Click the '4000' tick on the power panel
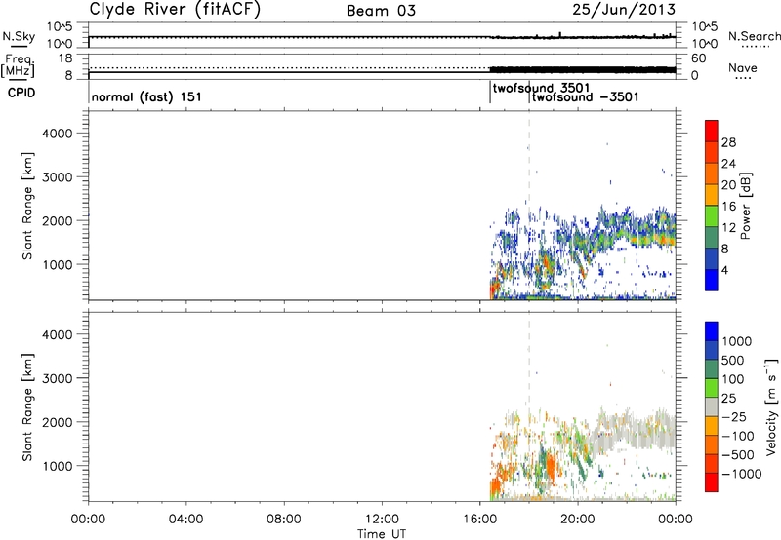781x540 pixels. pos(58,134)
